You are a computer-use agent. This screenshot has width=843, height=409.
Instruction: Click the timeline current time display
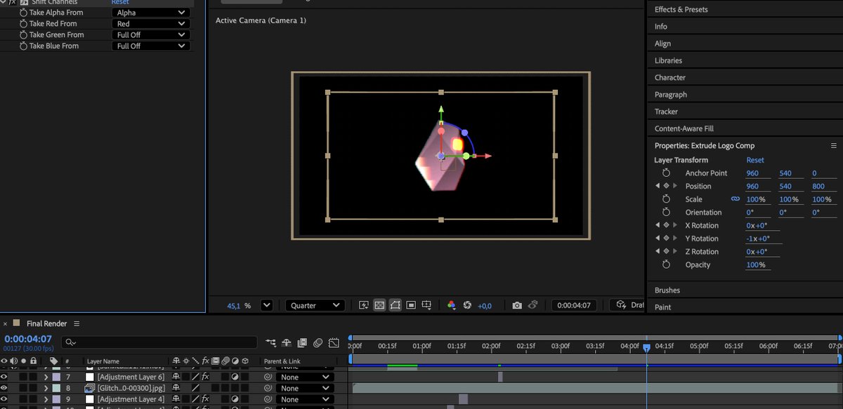pyautogui.click(x=28, y=339)
